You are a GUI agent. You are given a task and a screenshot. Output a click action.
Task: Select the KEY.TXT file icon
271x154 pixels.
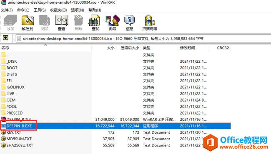pos(3,132)
